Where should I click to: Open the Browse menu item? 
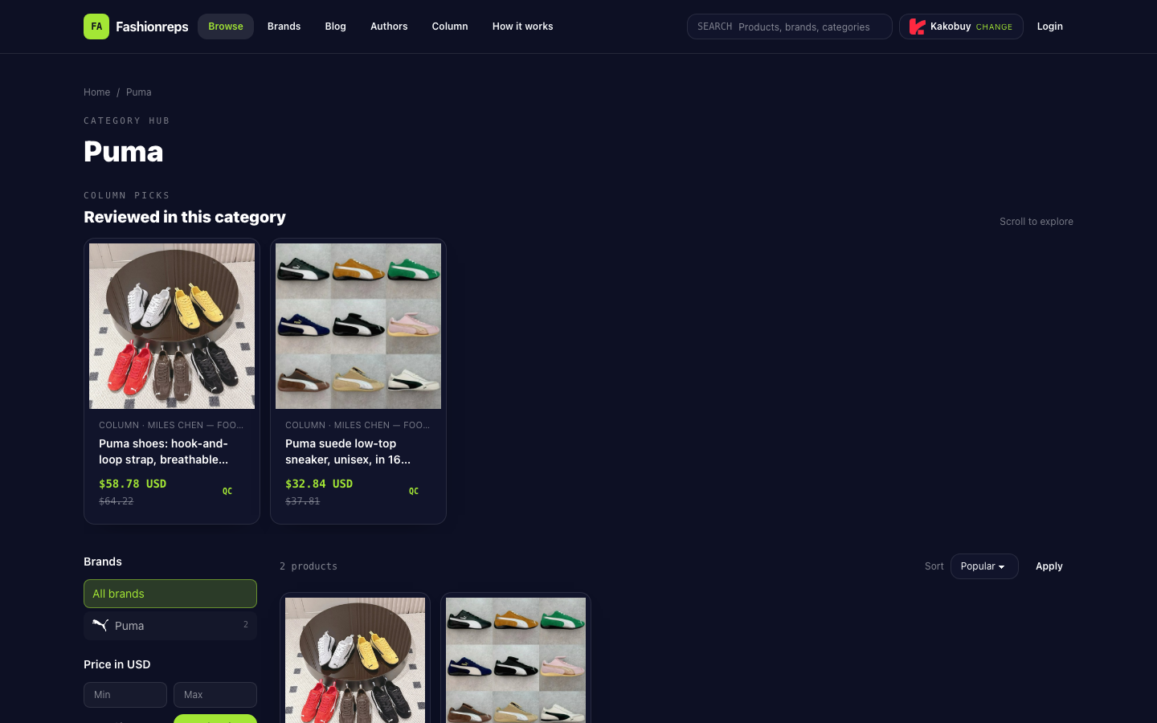[x=226, y=27]
